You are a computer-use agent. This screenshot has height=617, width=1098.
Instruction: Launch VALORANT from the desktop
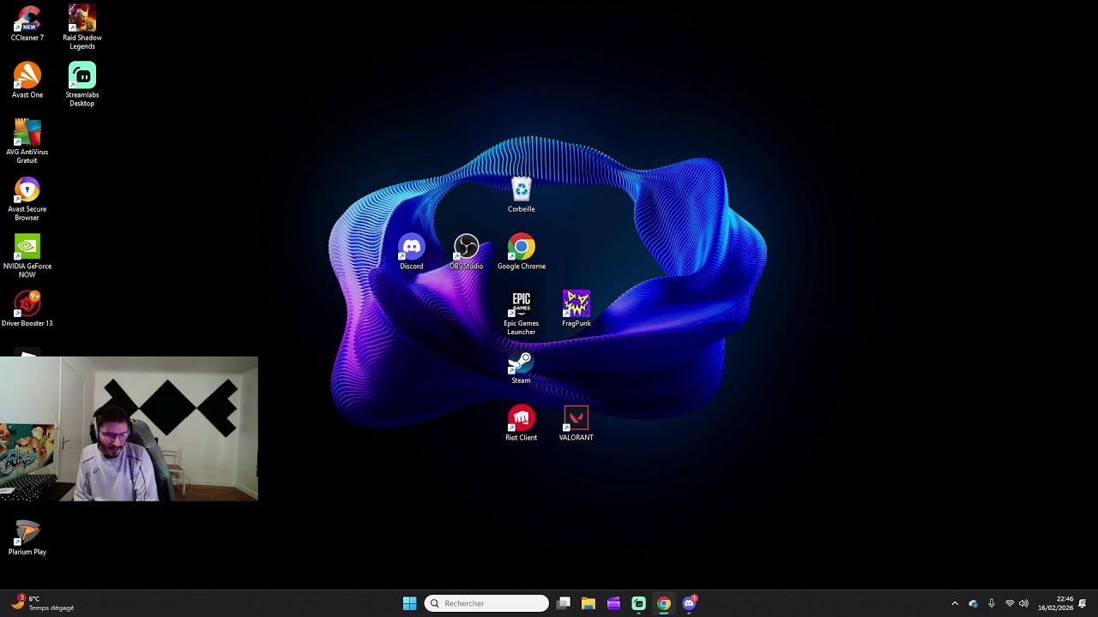pos(576,423)
